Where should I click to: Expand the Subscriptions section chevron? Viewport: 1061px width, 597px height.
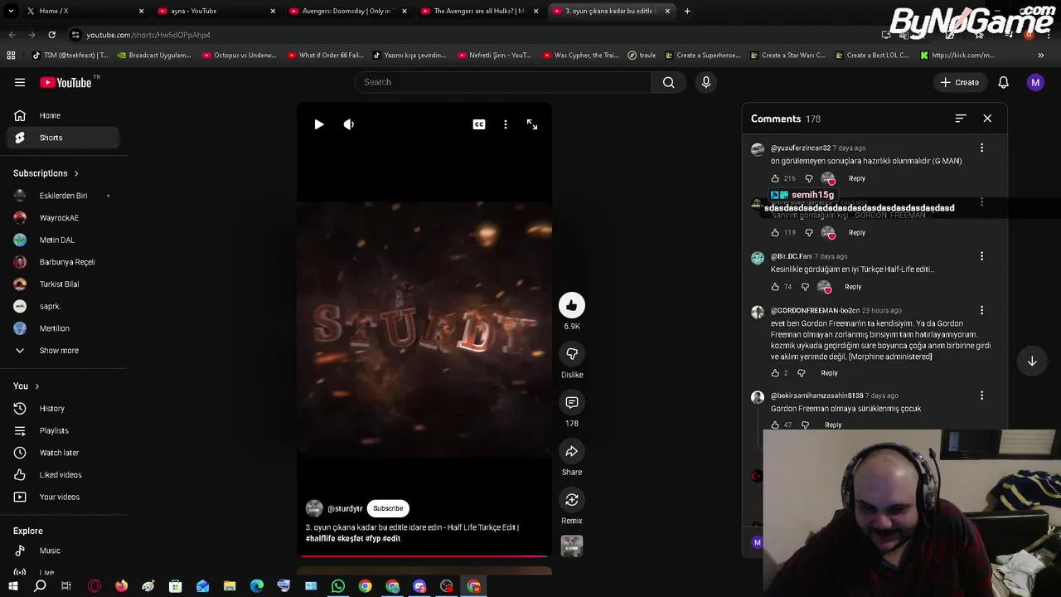(x=76, y=174)
